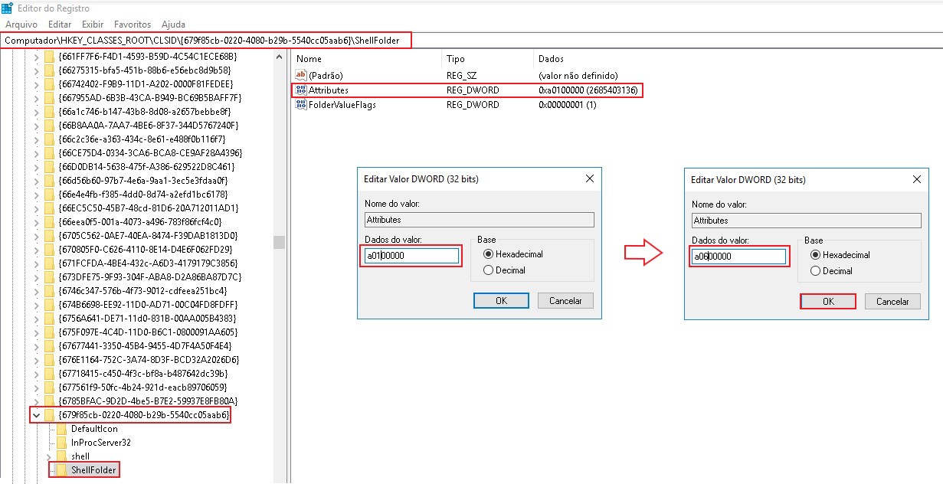
Task: Click the Registry Editor app icon in title bar
Action: coord(7,8)
